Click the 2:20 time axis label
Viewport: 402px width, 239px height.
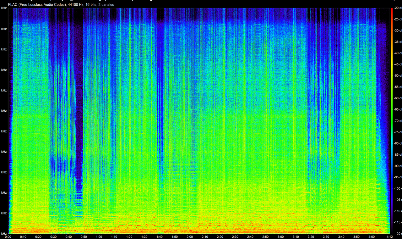[220, 236]
